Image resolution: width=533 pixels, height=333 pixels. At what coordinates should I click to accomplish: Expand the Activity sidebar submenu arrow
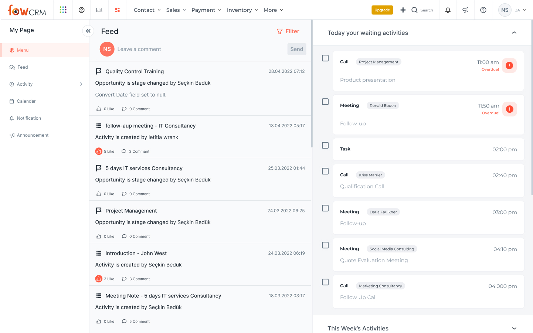81,84
